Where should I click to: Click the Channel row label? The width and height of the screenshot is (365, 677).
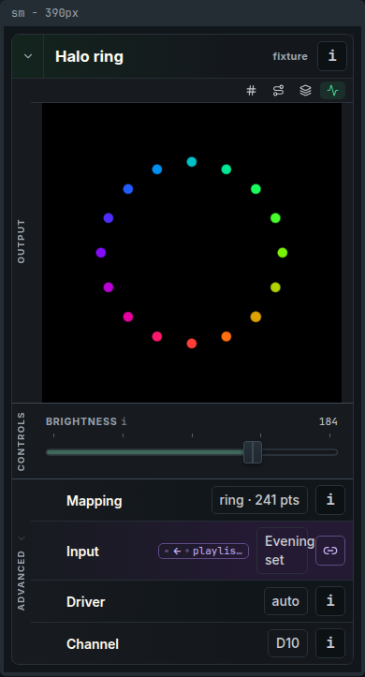click(93, 644)
